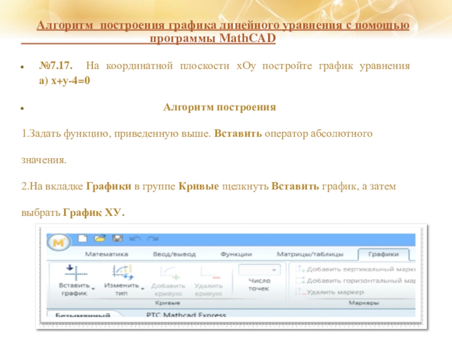Open the Число точек combo box
The image size is (452, 339).
click(x=259, y=270)
